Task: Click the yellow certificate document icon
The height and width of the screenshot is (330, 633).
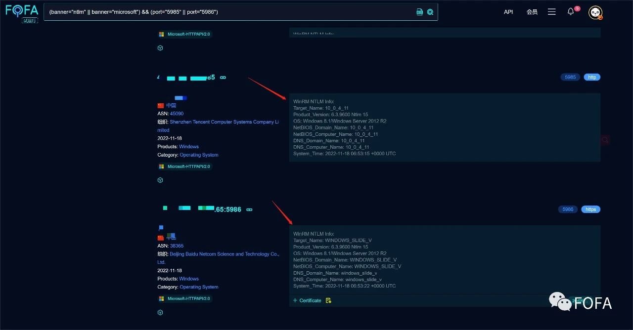Action: point(328,300)
